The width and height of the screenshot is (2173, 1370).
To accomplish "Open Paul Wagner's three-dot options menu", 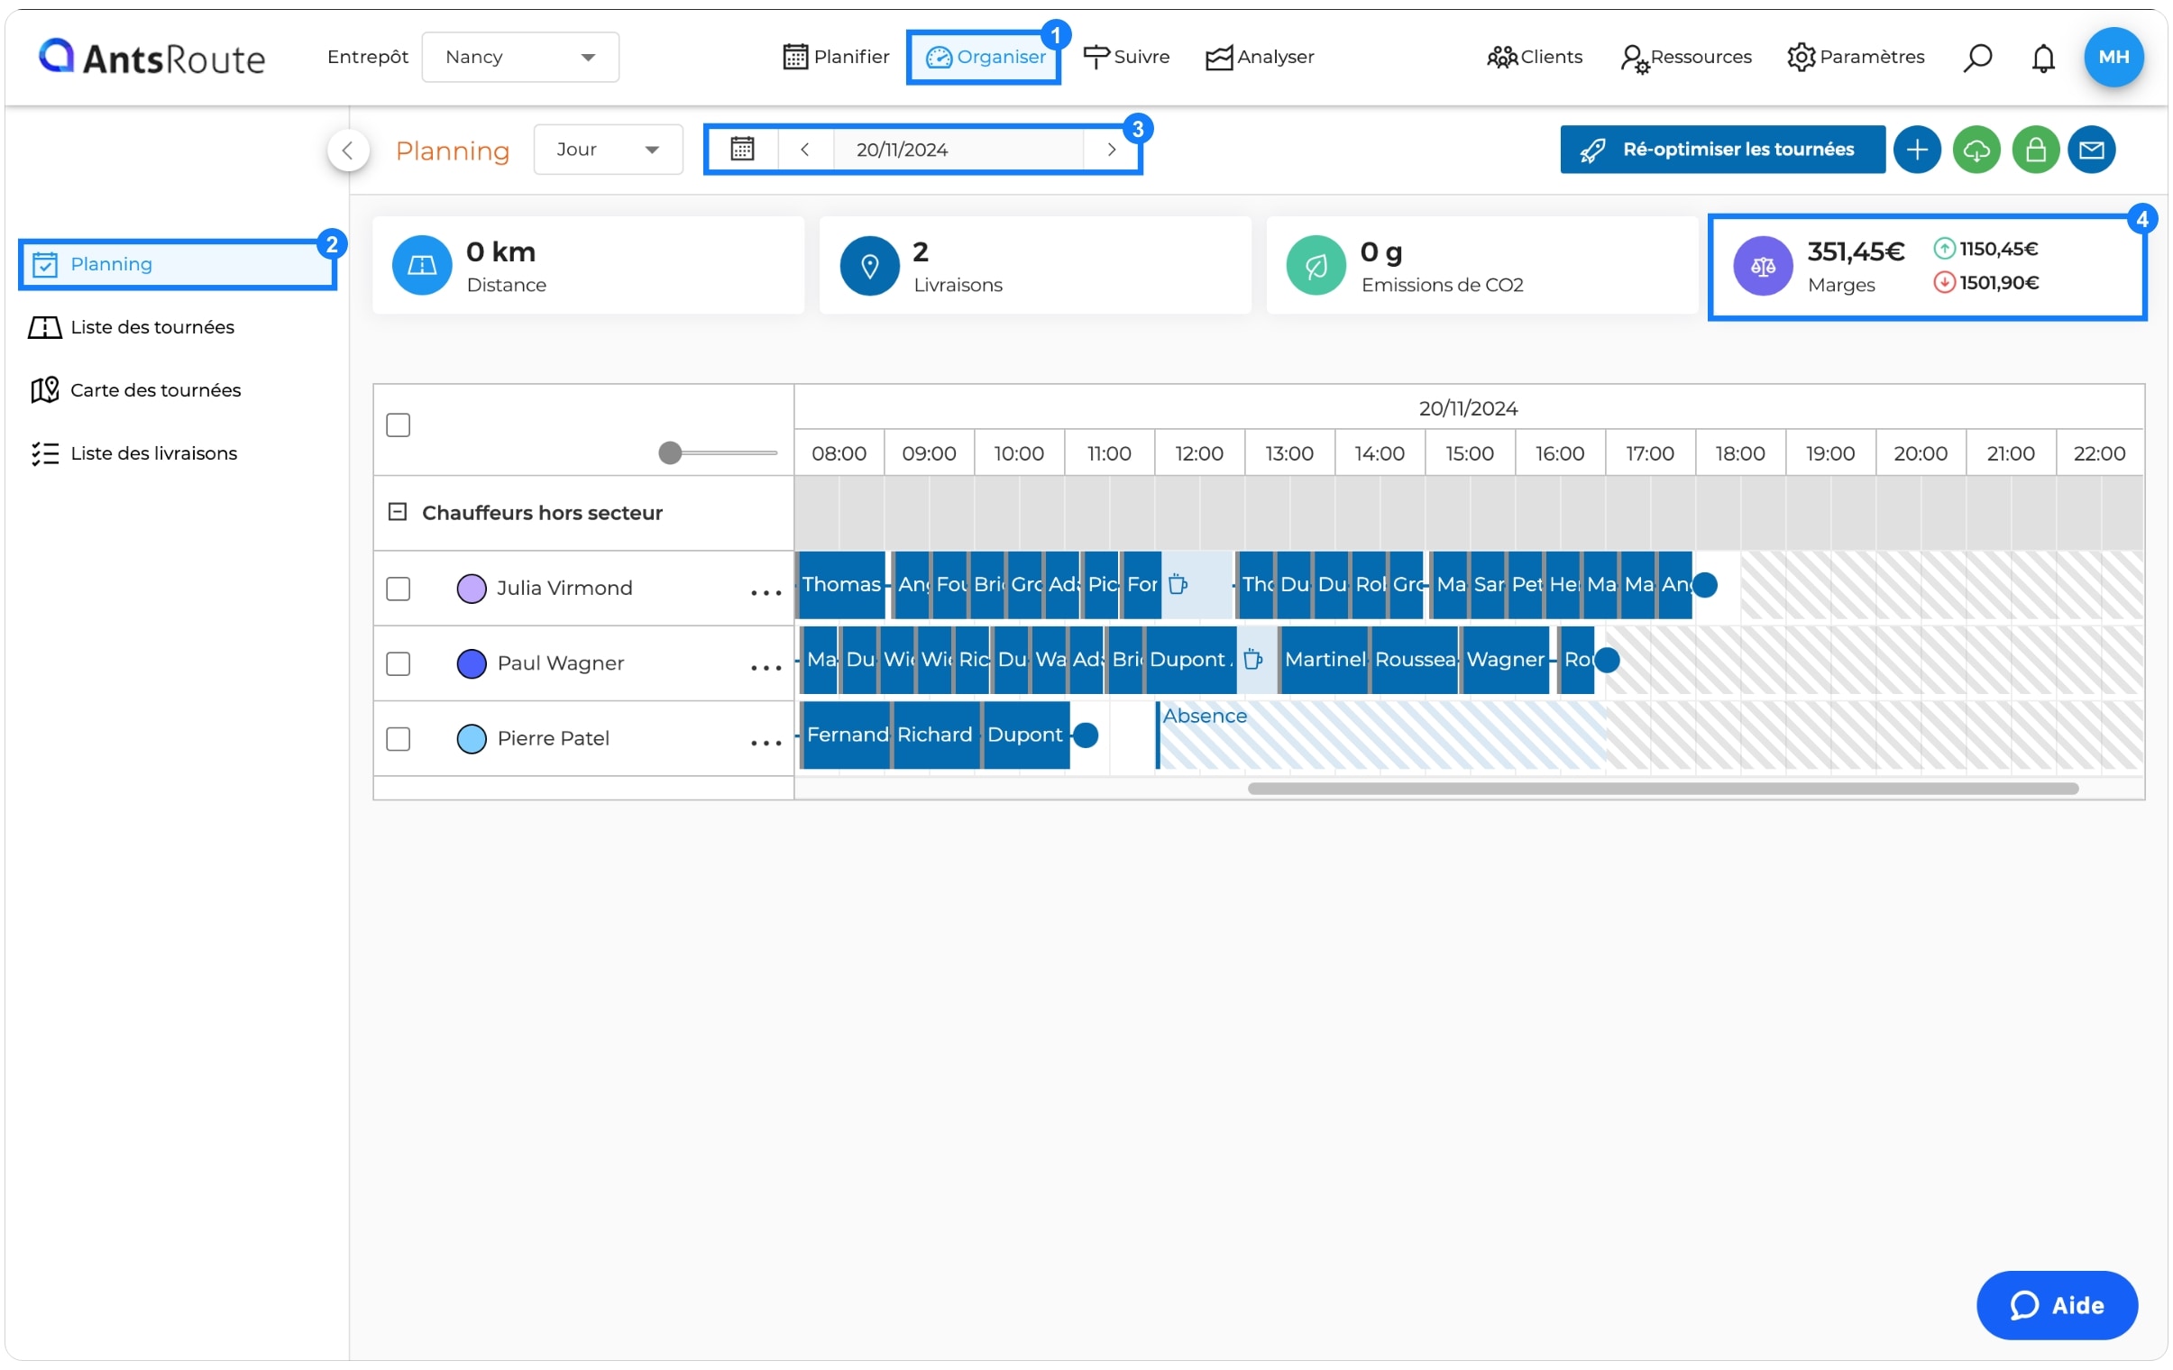I will click(766, 666).
